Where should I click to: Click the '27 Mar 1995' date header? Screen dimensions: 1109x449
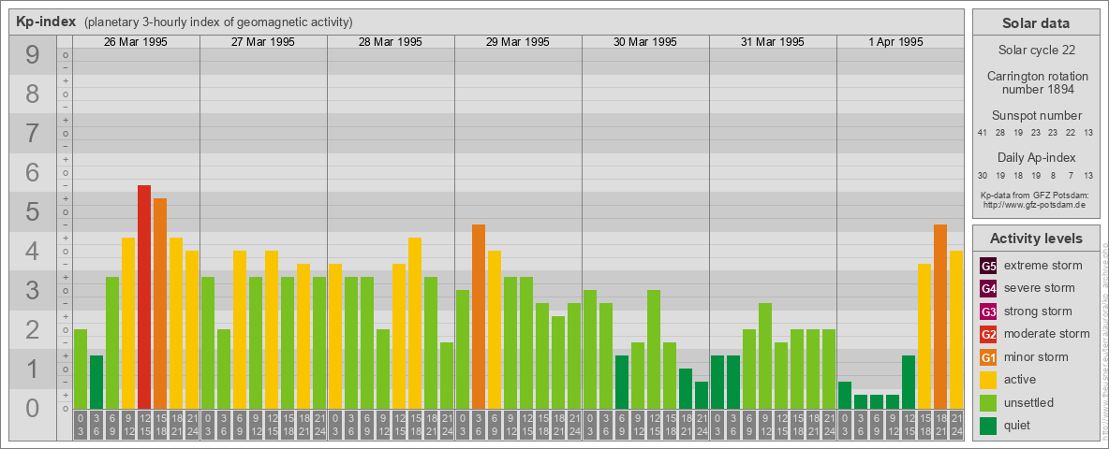click(263, 42)
